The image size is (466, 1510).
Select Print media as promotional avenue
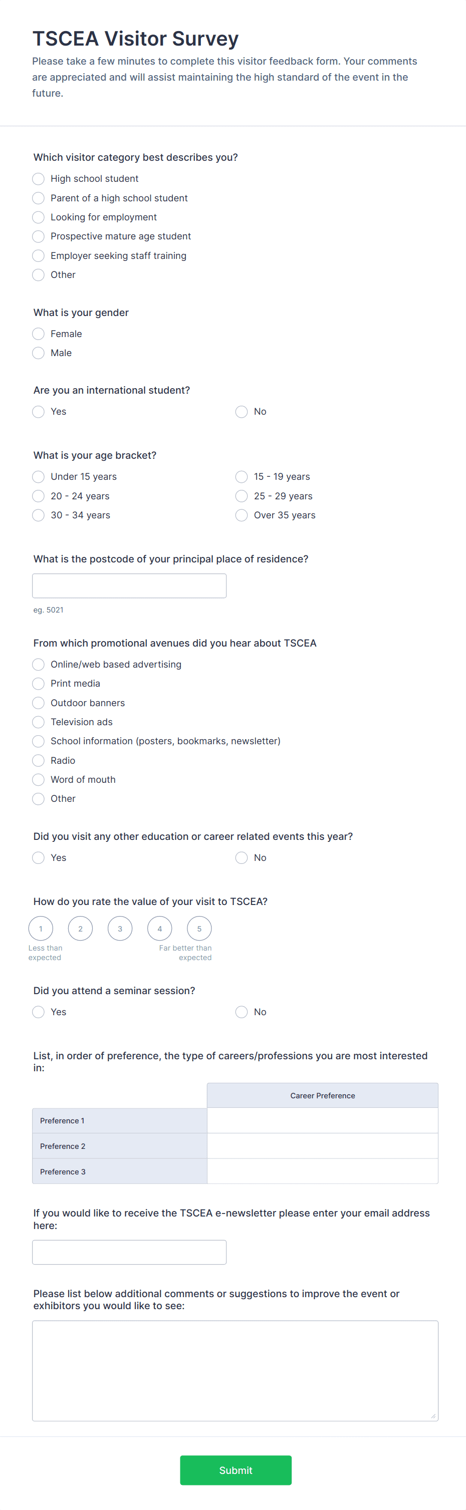38,684
